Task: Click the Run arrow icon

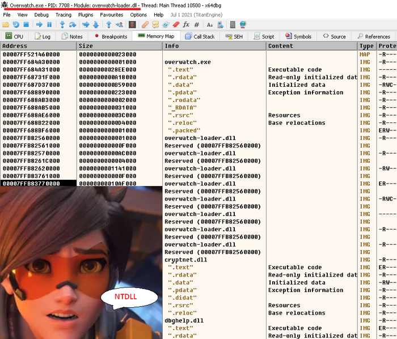Action: (39, 24)
